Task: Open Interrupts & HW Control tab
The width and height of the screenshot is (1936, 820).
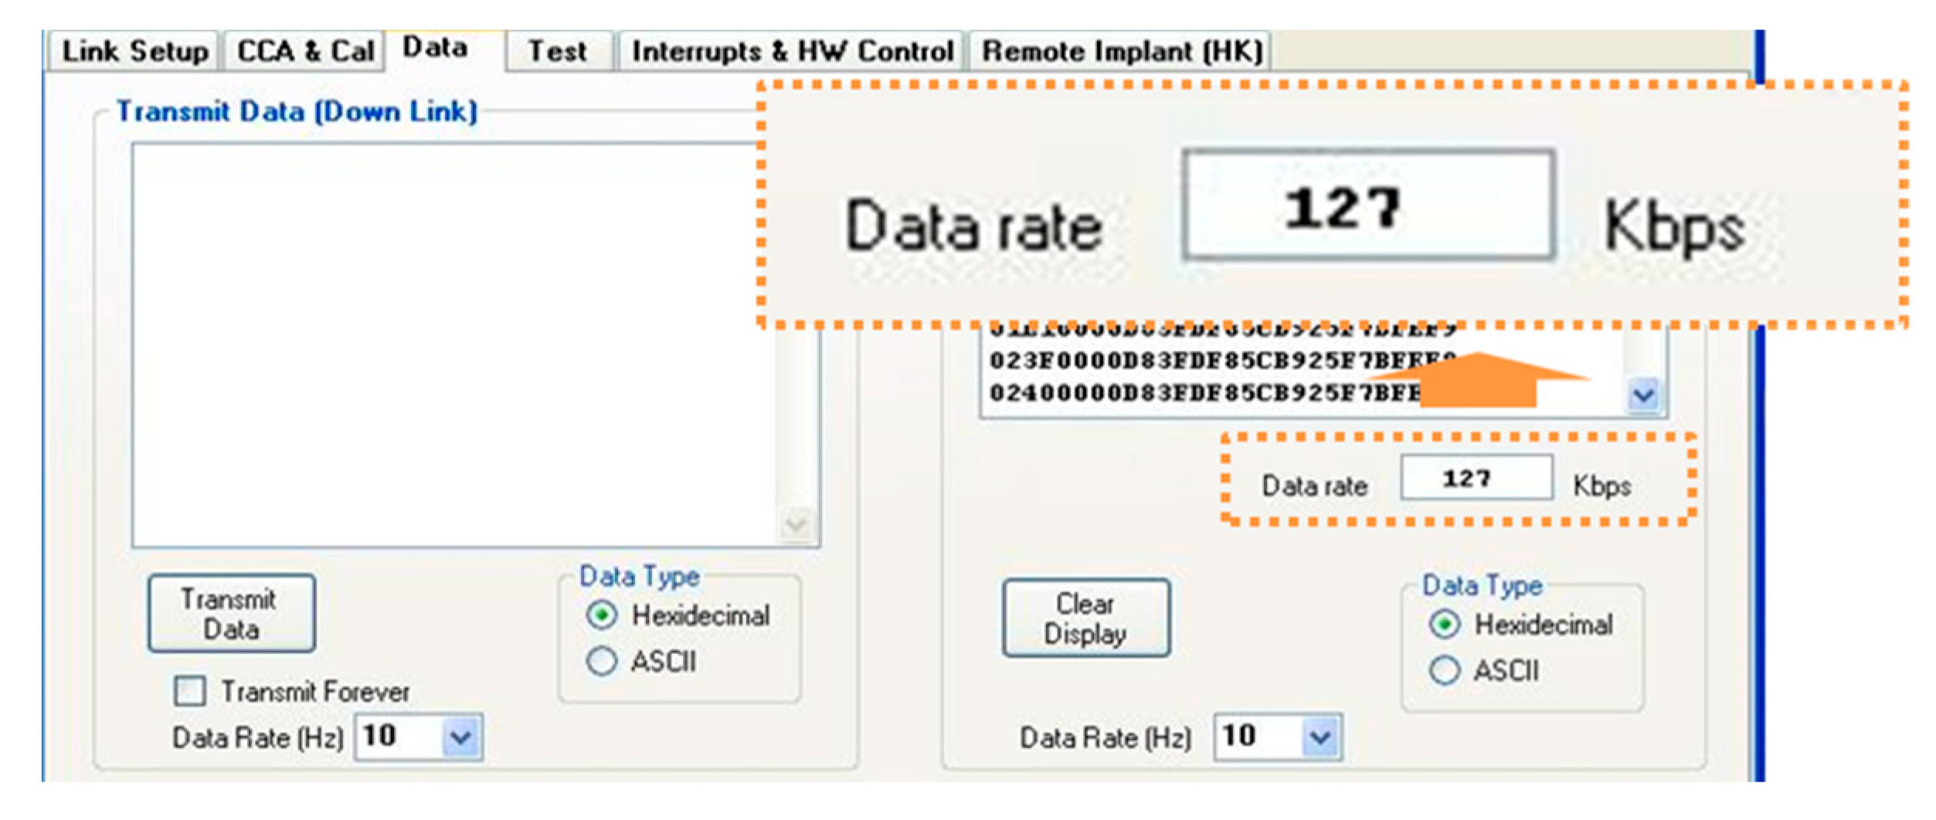Action: click(x=792, y=52)
